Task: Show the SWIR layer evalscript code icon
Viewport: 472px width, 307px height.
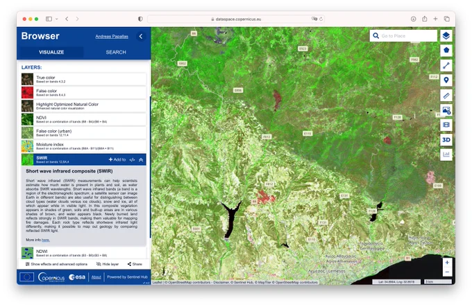Action: (x=132, y=160)
